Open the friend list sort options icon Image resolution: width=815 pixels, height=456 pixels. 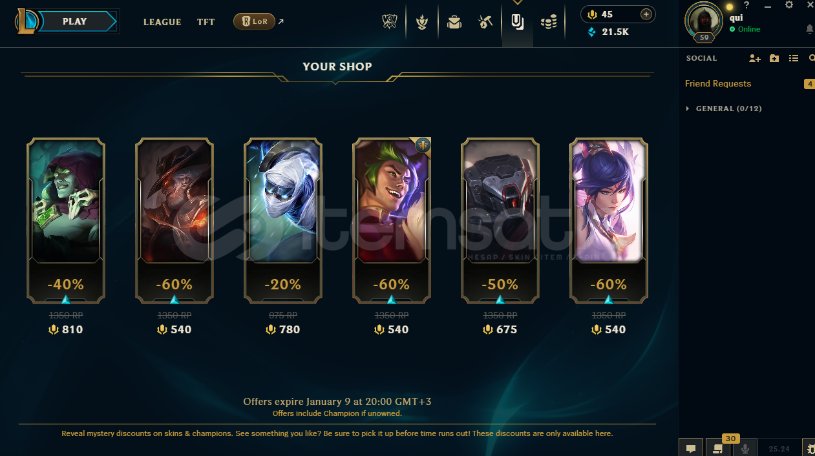coord(794,58)
